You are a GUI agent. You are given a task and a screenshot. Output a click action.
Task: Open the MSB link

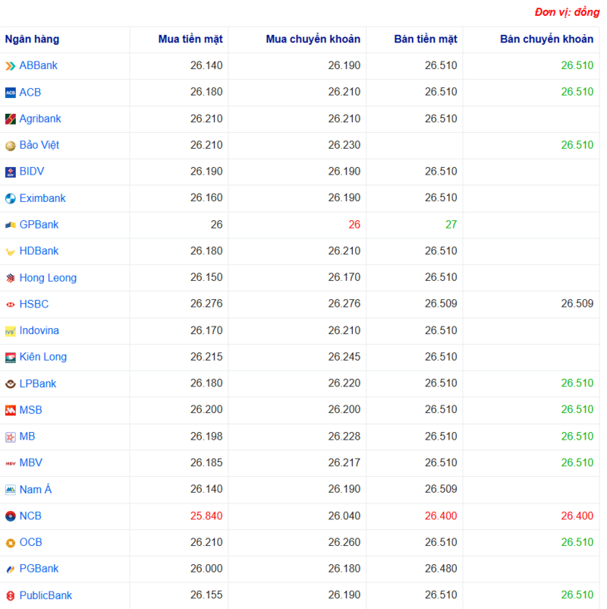[x=30, y=410]
